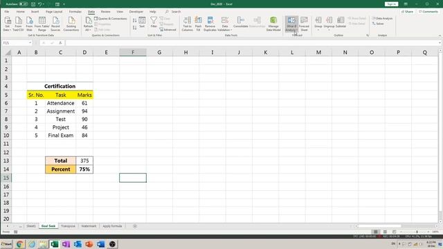Switch to the Page Layout tab
Image resolution: width=443 pixels, height=249 pixels.
[54, 12]
